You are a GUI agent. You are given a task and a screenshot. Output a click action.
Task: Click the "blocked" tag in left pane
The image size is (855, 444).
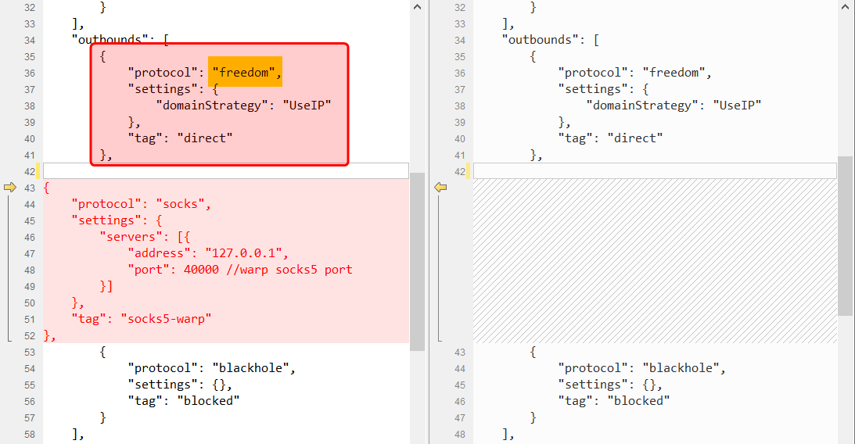pyautogui.click(x=207, y=401)
